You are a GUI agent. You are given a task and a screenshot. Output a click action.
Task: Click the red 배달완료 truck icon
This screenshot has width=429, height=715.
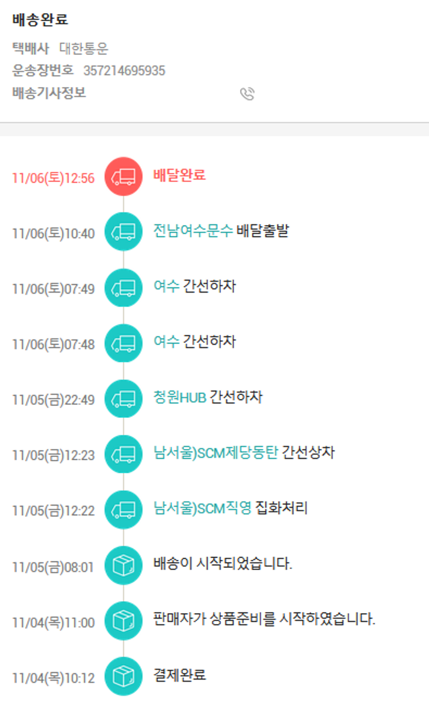[123, 176]
